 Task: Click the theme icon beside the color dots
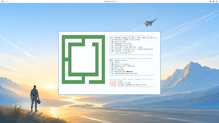(x=113, y=72)
